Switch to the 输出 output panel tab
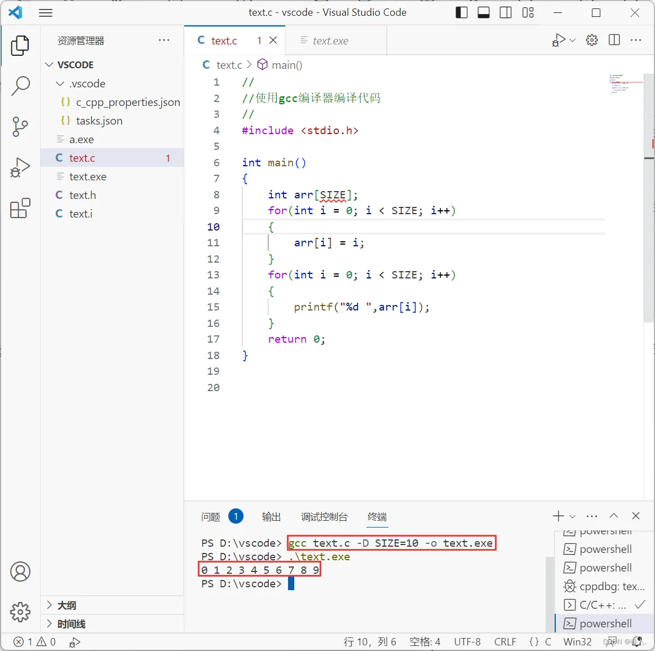 click(271, 517)
